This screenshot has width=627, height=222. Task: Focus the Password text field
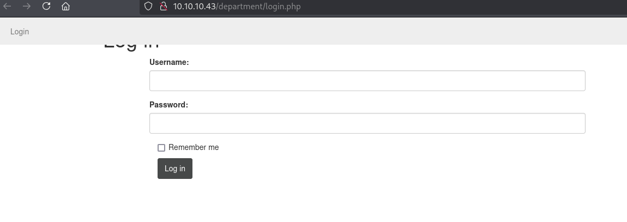coord(367,123)
